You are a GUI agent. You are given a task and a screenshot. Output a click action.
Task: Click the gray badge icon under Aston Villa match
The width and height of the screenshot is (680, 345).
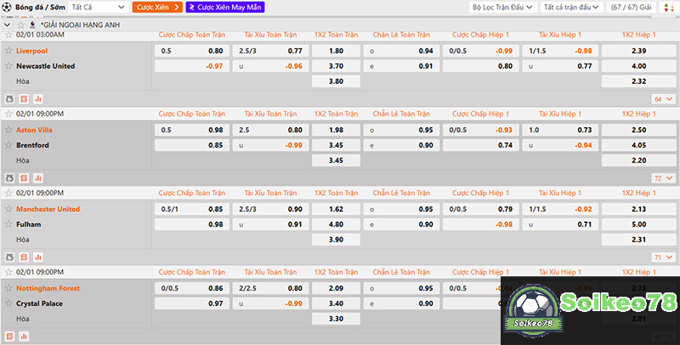tap(9, 178)
